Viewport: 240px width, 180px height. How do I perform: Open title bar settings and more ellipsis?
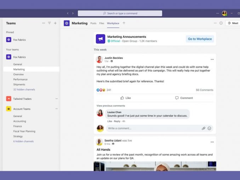coord(217,13)
